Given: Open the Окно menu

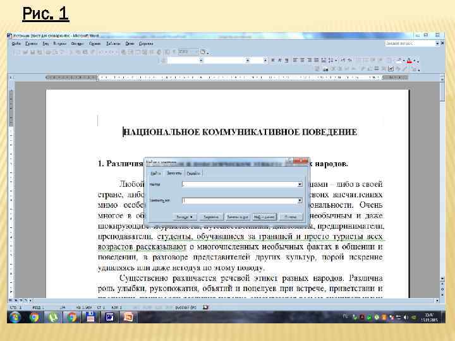Looking at the screenshot, I should tap(130, 44).
